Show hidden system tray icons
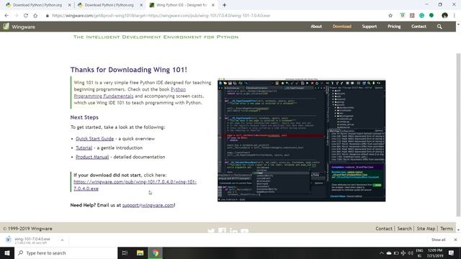 click(x=381, y=253)
